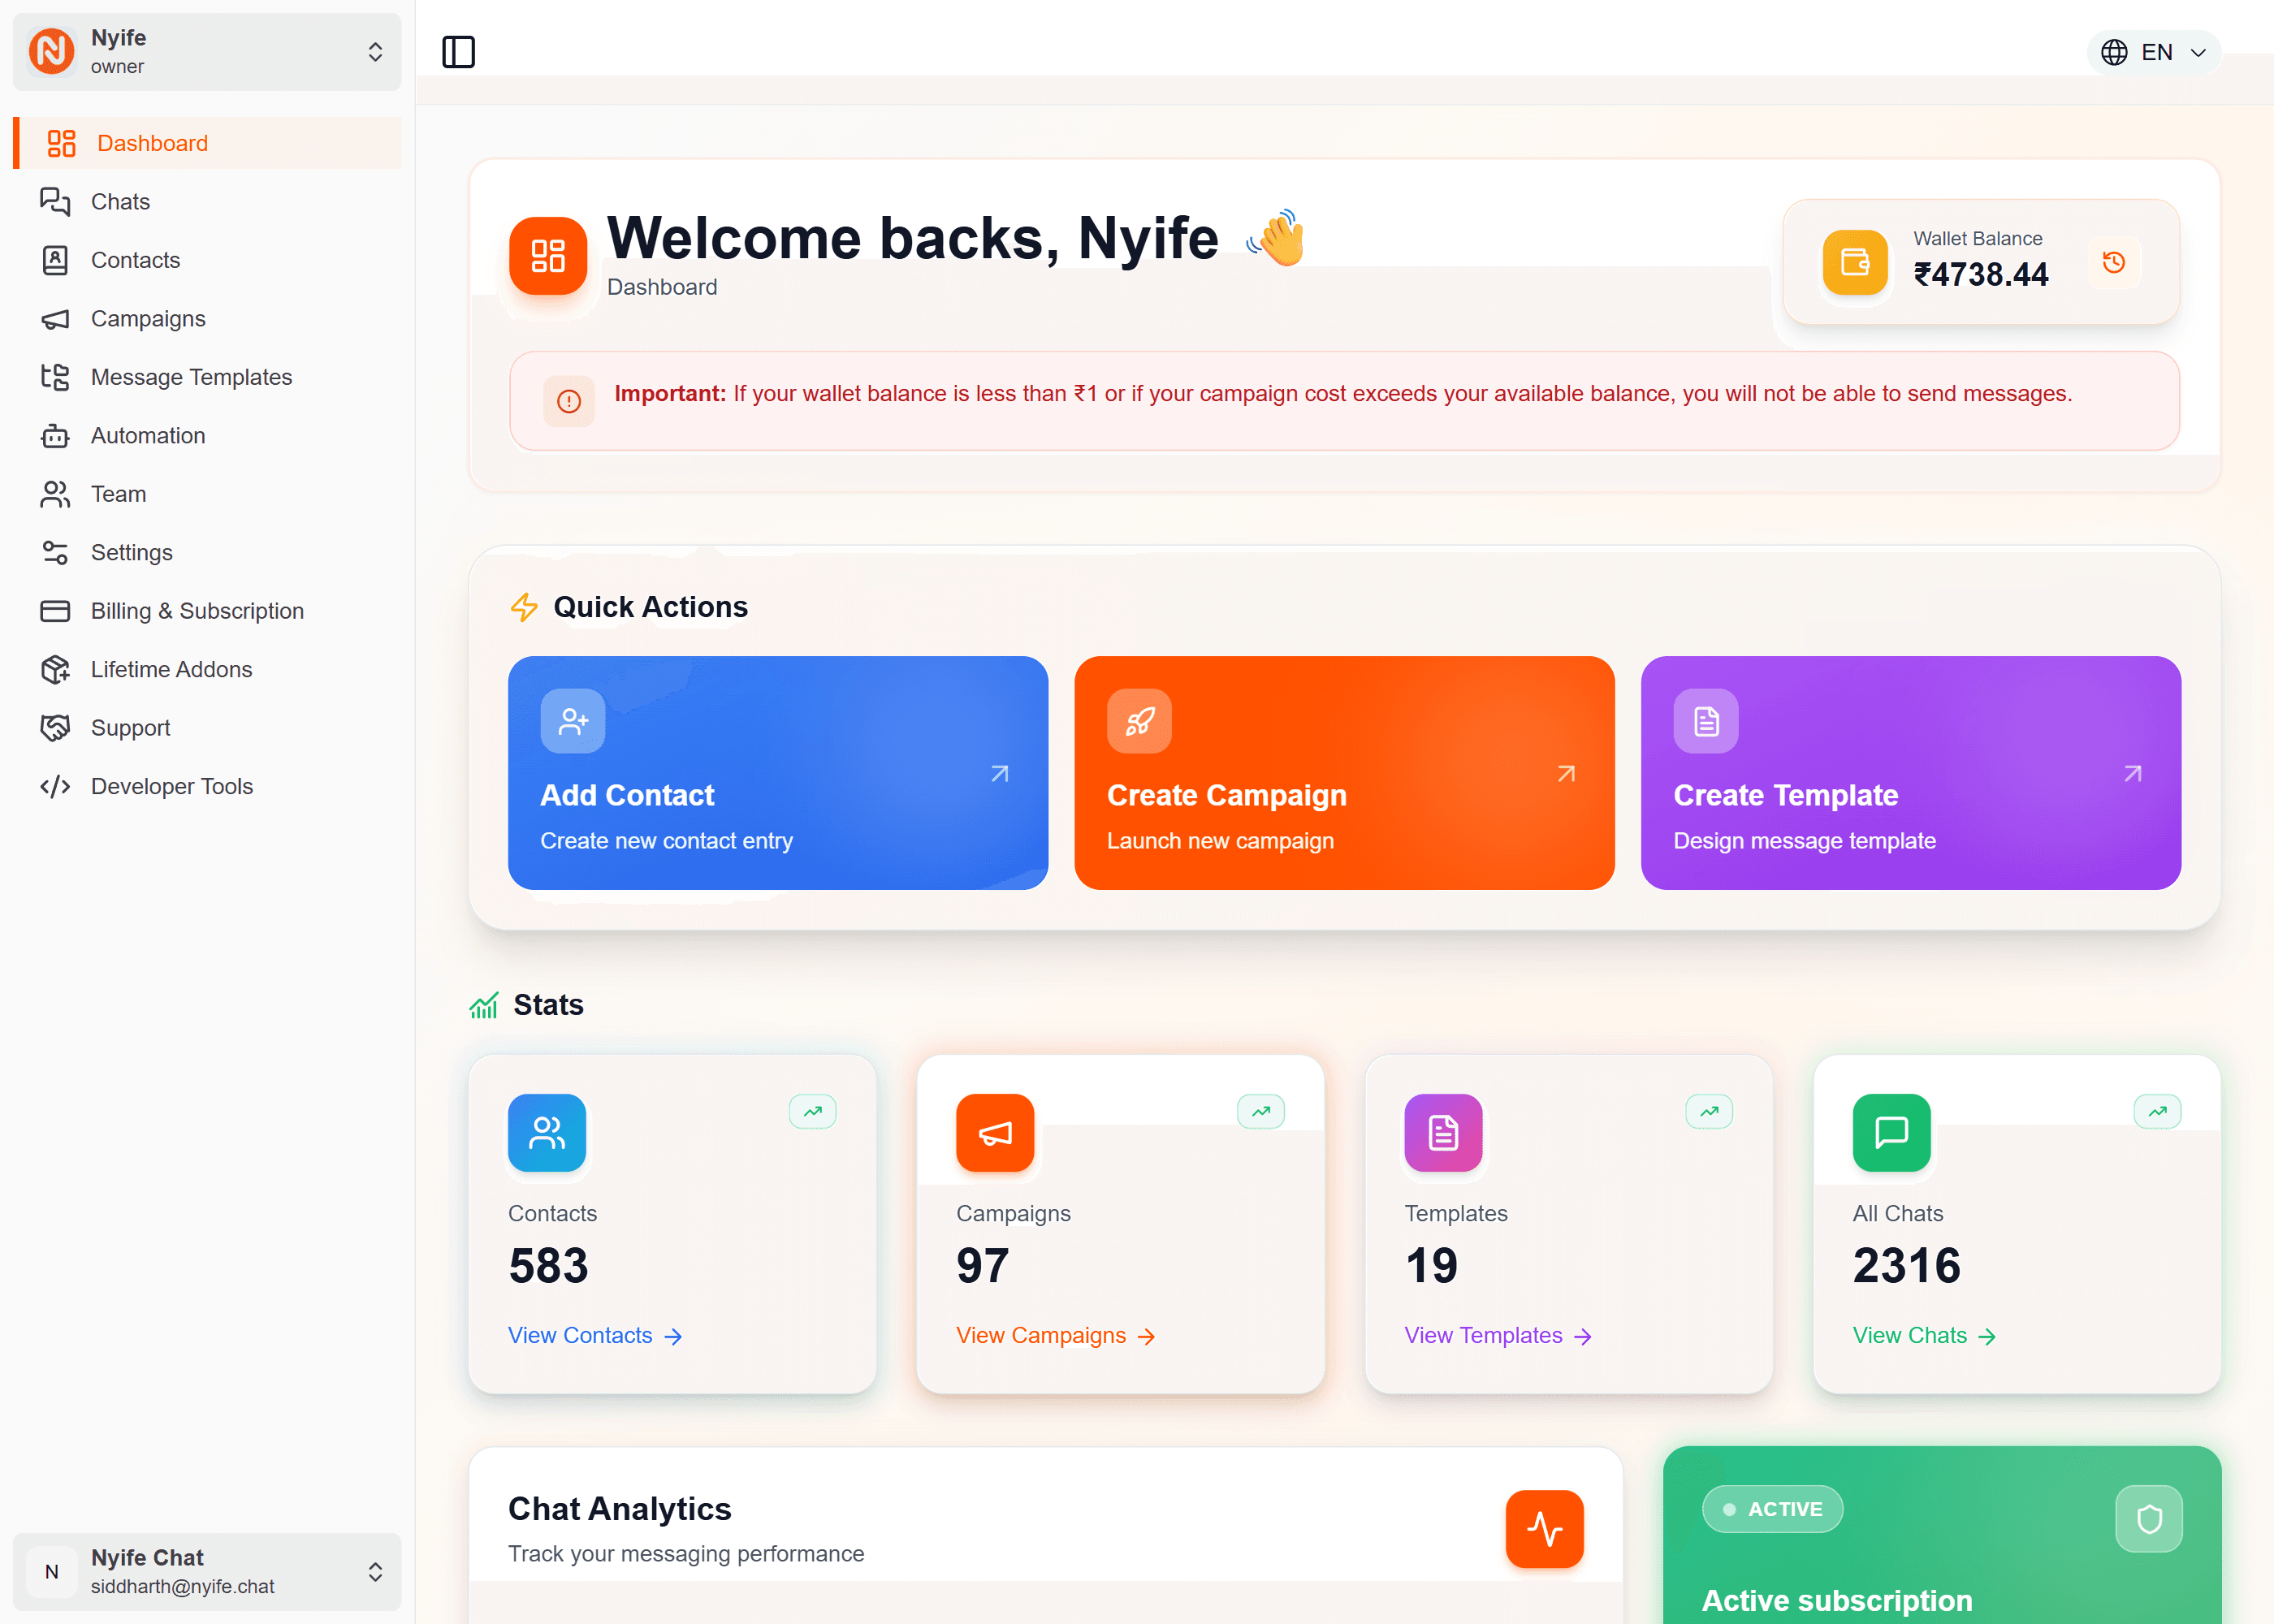This screenshot has width=2274, height=1624.
Task: Select the Developer Tools sidebar icon
Action: coord(55,786)
